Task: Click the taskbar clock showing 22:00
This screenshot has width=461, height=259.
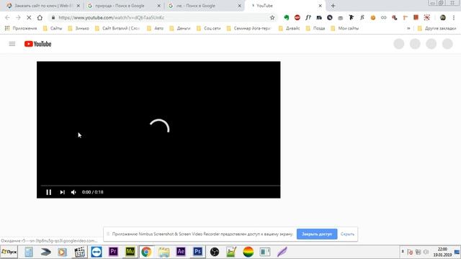Action: [442, 252]
